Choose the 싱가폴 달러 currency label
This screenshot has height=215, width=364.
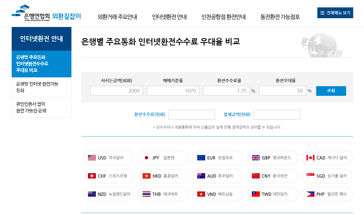point(337,176)
